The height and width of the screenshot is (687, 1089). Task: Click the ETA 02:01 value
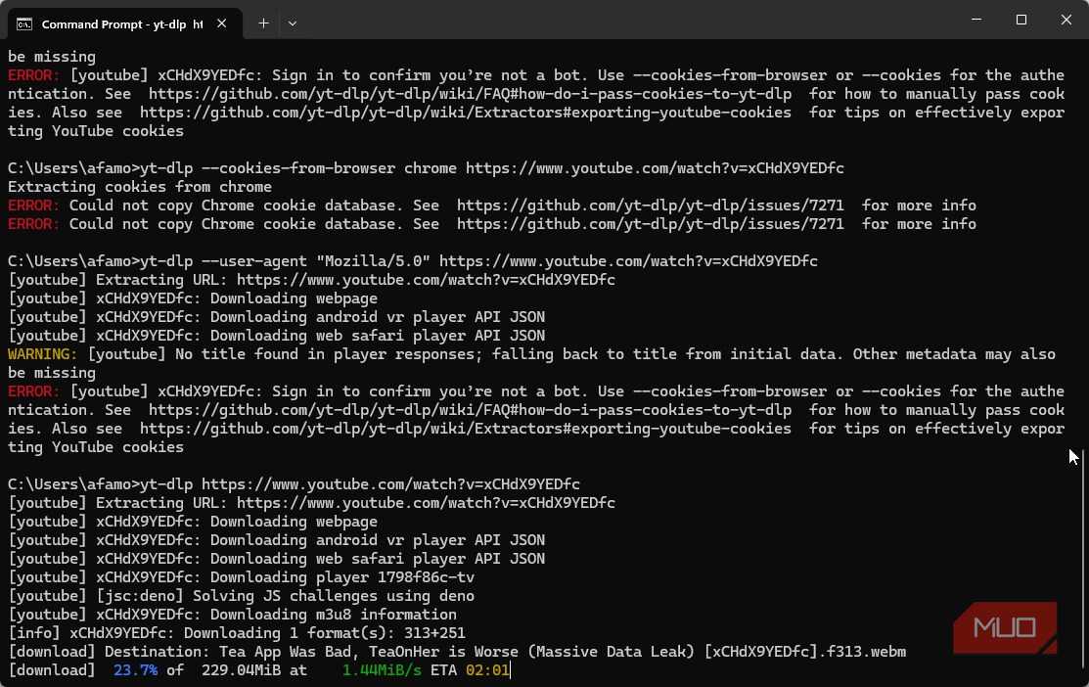tap(487, 670)
